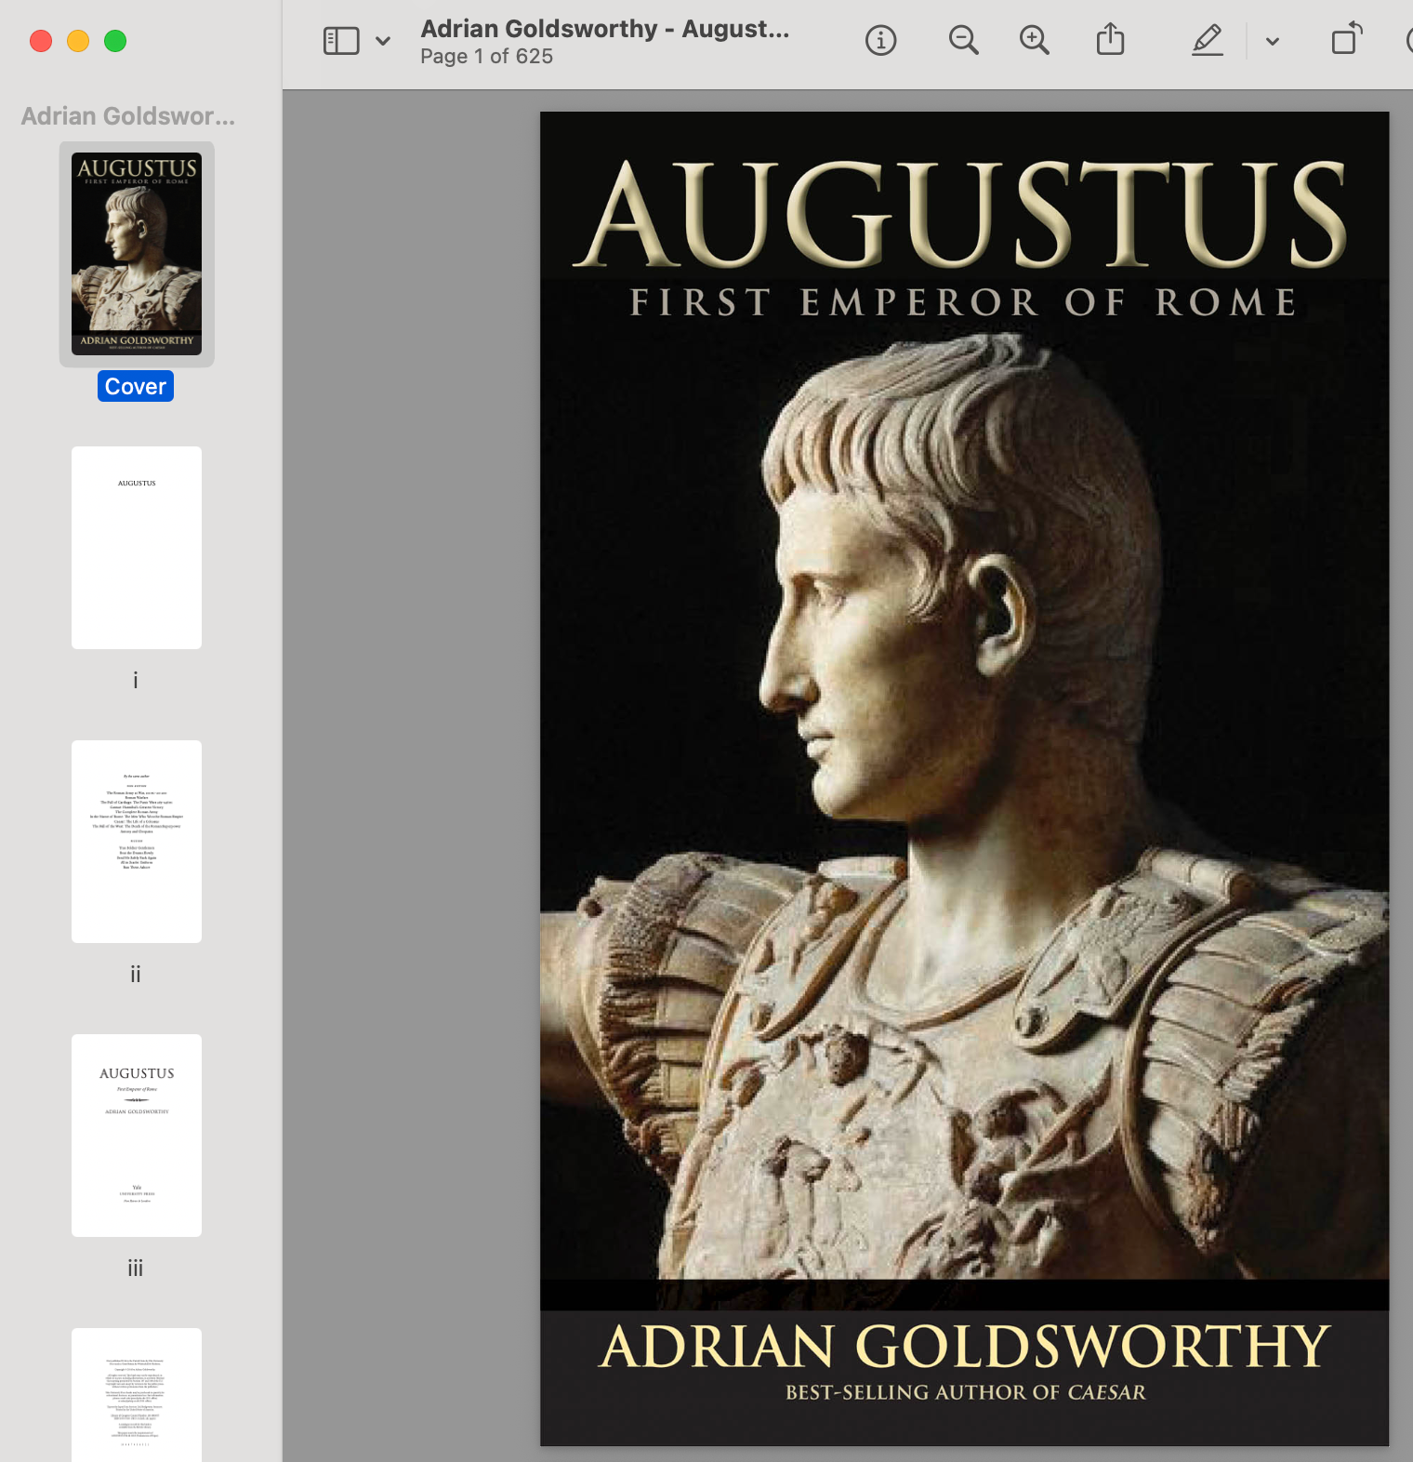Select the Cover page thumbnail

pyautogui.click(x=137, y=254)
